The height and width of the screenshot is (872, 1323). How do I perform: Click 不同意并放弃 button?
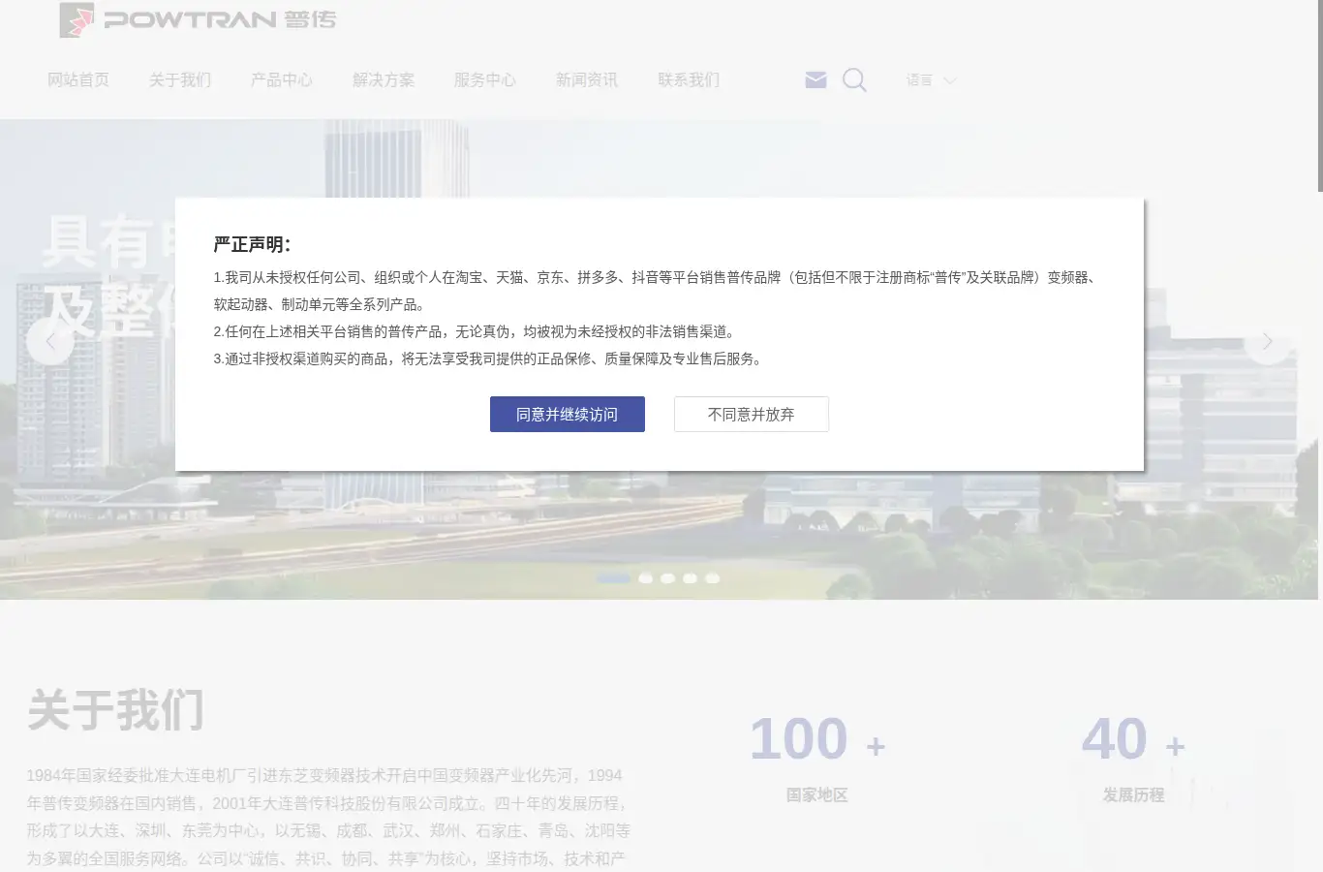click(752, 415)
